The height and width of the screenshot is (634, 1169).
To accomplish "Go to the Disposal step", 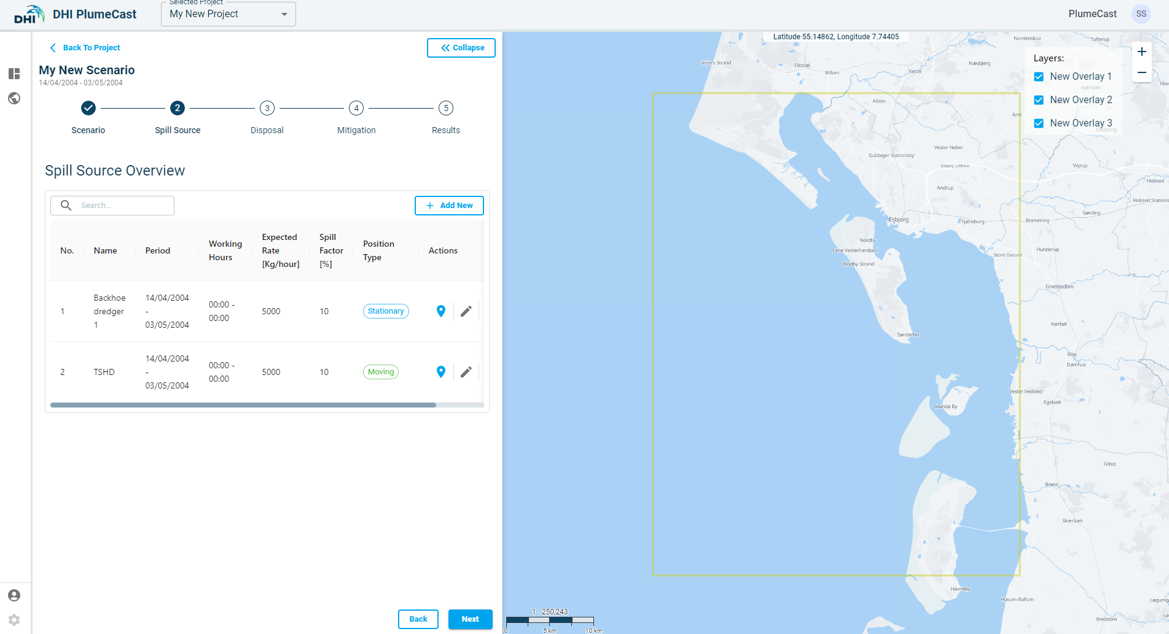I will click(267, 109).
